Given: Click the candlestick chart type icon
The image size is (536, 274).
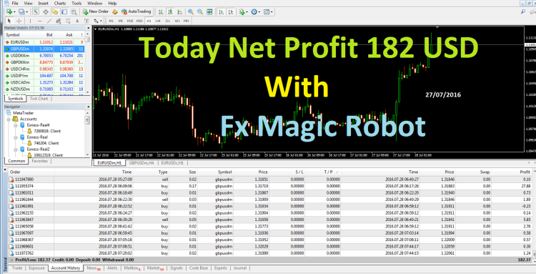Looking at the screenshot, I should [170, 11].
